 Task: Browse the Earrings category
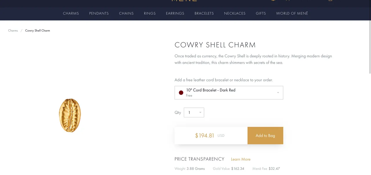[175, 13]
